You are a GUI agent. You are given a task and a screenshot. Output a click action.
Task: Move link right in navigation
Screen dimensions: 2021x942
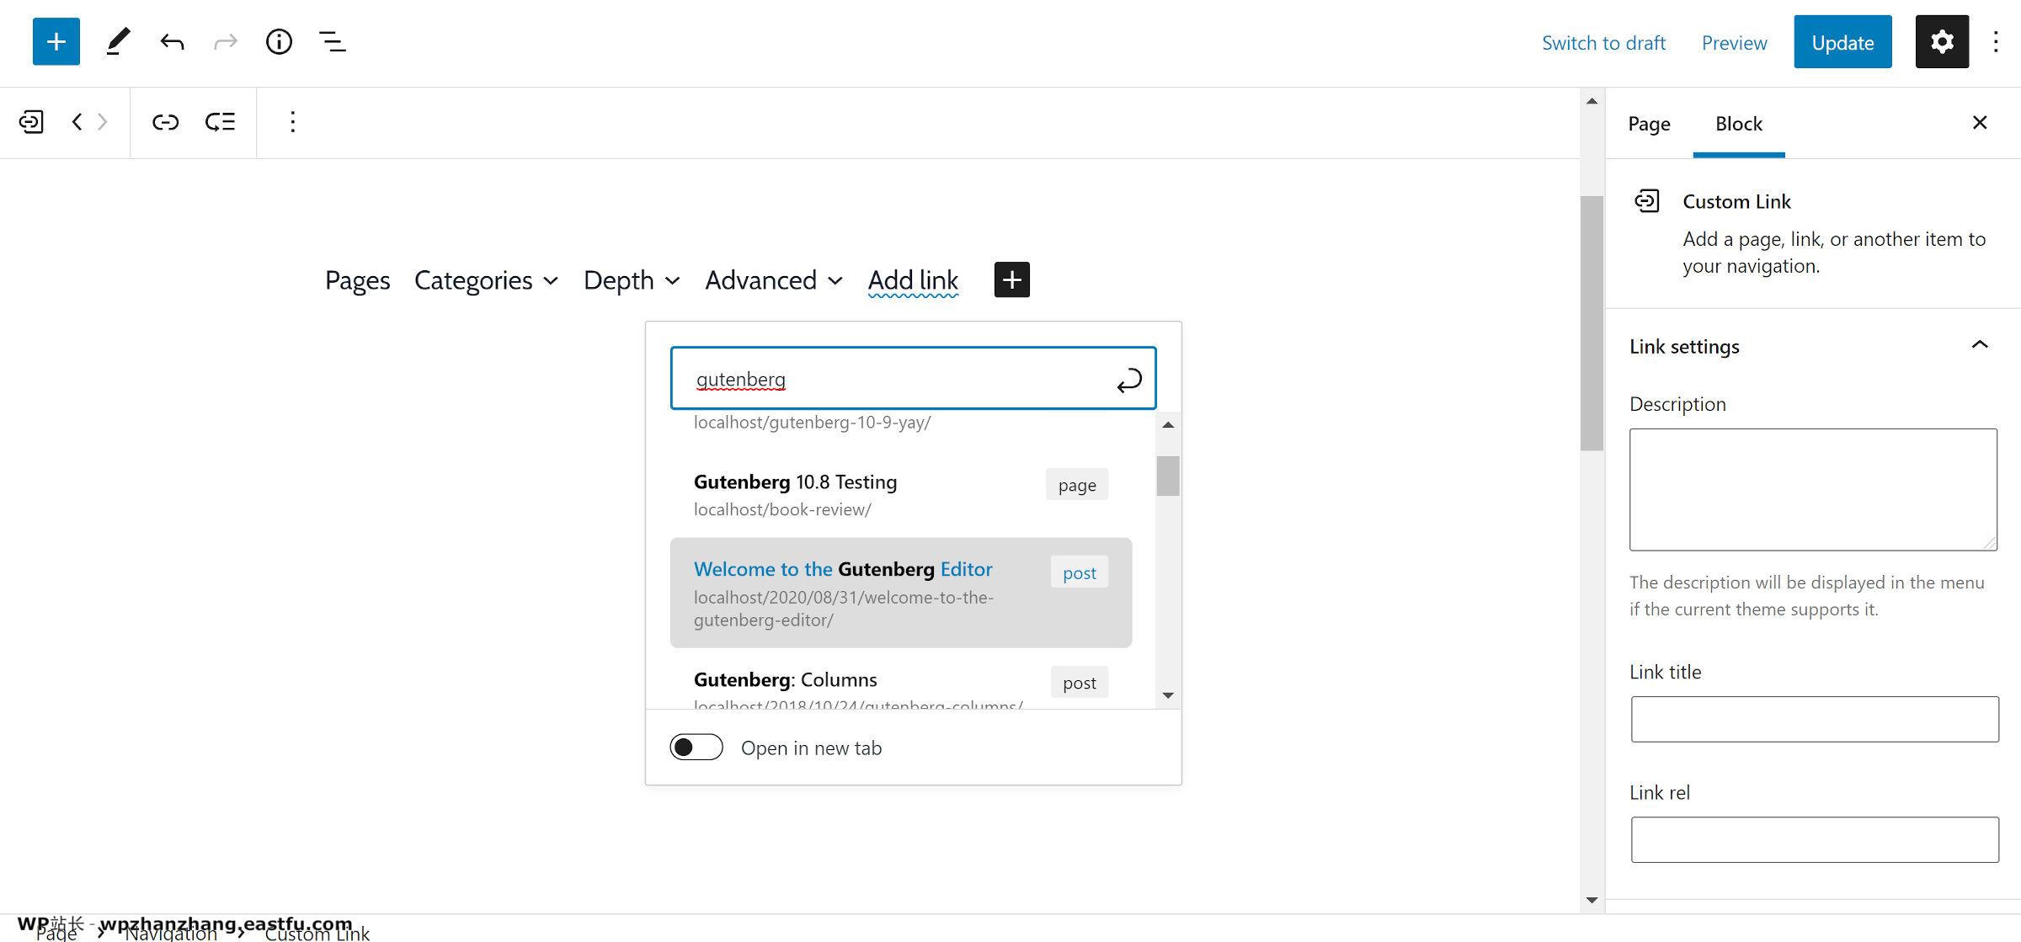tap(102, 122)
